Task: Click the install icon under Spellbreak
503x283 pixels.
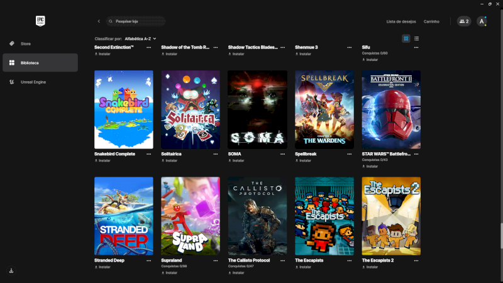Action: pos(297,160)
